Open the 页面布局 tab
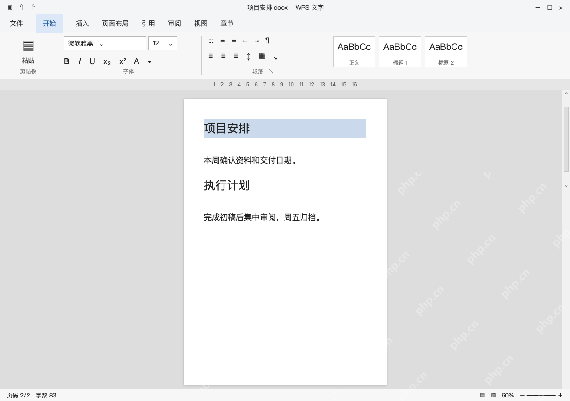This screenshot has width=570, height=401. pos(115,24)
